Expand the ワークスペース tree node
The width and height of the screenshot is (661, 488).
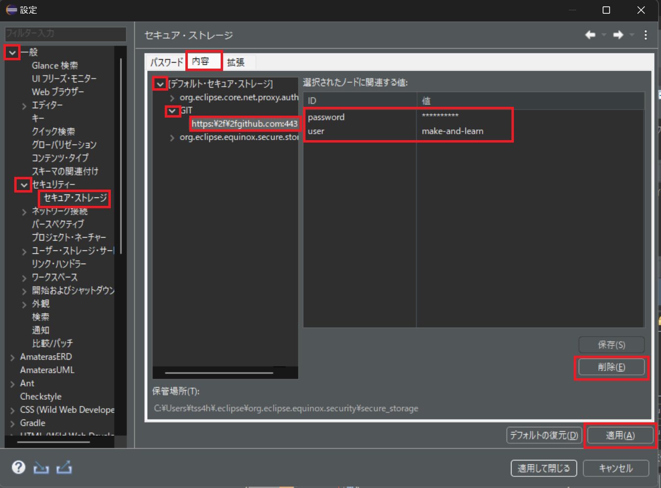pos(24,278)
